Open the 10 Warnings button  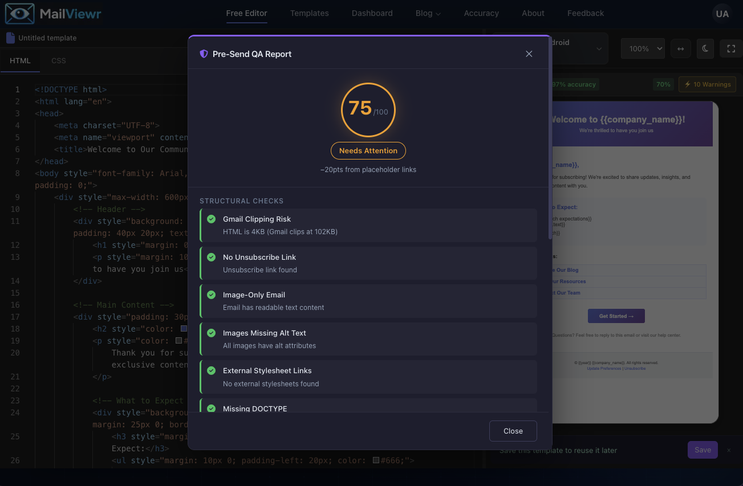click(707, 84)
